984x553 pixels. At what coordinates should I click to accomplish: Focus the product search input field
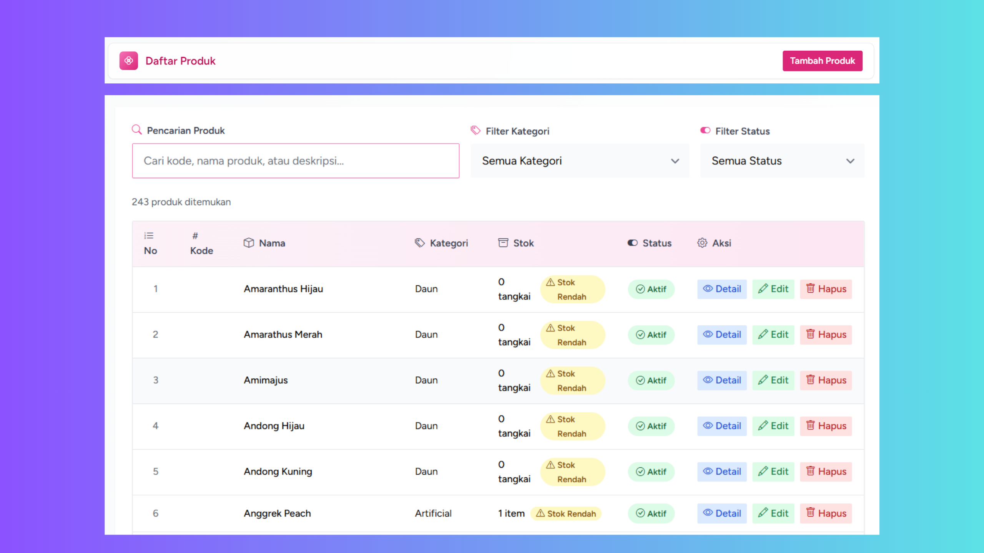(x=296, y=161)
